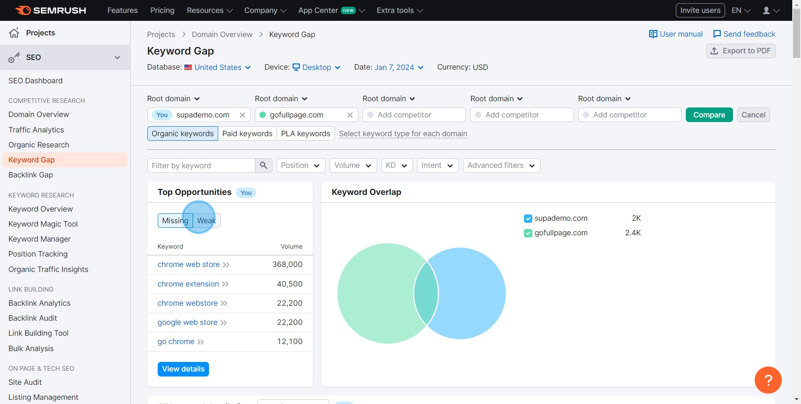This screenshot has width=801, height=404.
Task: Open the Database United States dropdown
Action: [x=218, y=67]
